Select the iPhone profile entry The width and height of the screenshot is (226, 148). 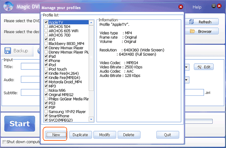(x=54, y=60)
